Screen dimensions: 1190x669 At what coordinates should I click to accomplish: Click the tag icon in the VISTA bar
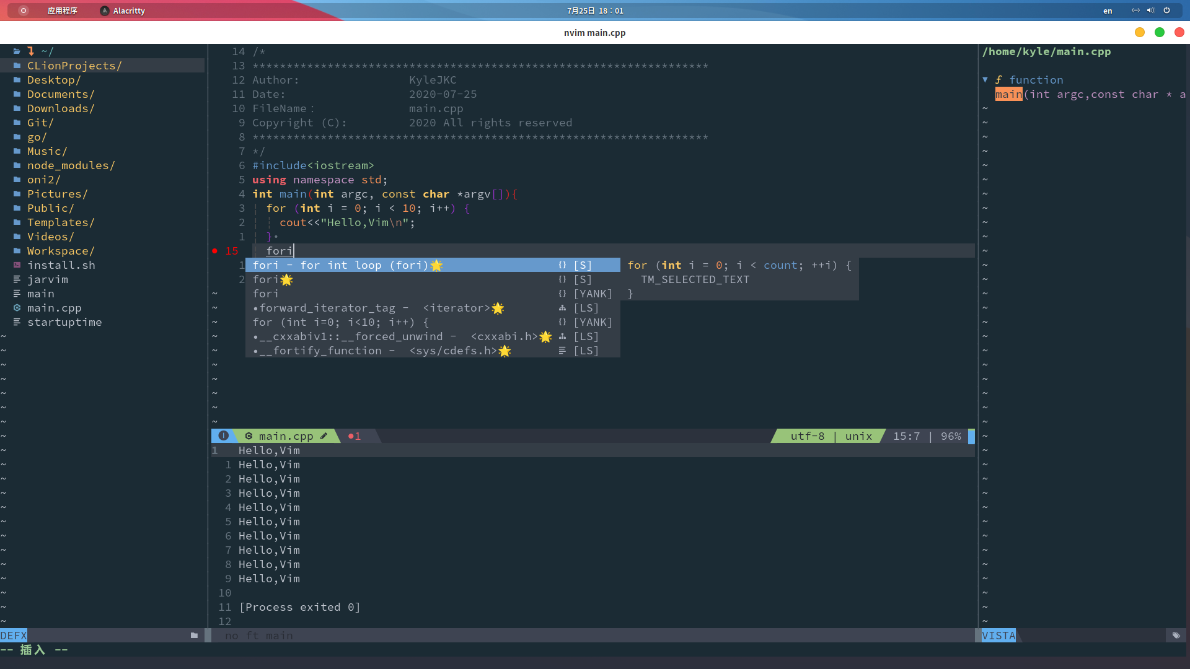tap(1176, 636)
